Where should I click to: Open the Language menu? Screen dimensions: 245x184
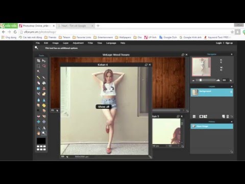111,43
